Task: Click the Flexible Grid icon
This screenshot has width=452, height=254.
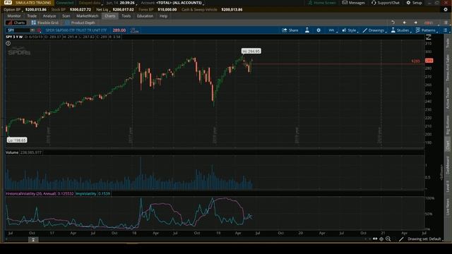Action: tap(34, 23)
